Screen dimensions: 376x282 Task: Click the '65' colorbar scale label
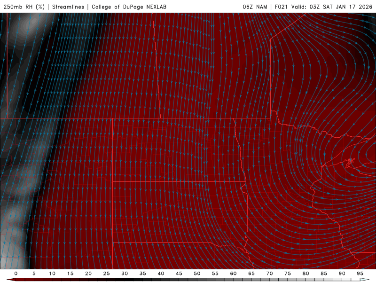click(x=251, y=274)
